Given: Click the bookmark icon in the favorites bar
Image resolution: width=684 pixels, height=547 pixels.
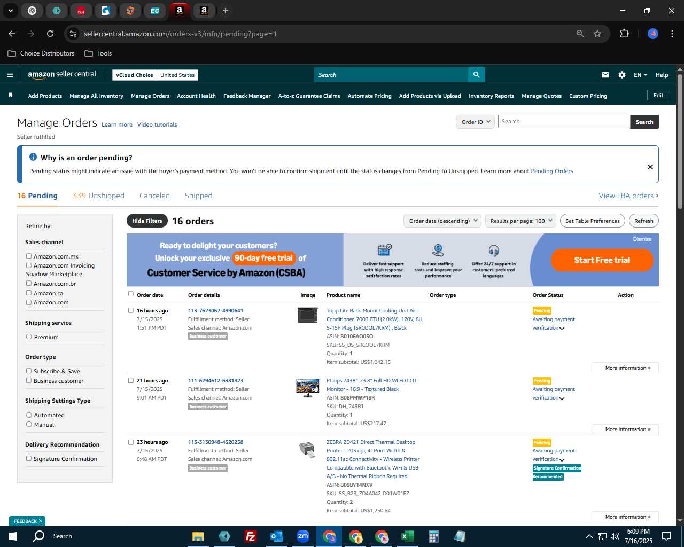Looking at the screenshot, I should point(10,95).
